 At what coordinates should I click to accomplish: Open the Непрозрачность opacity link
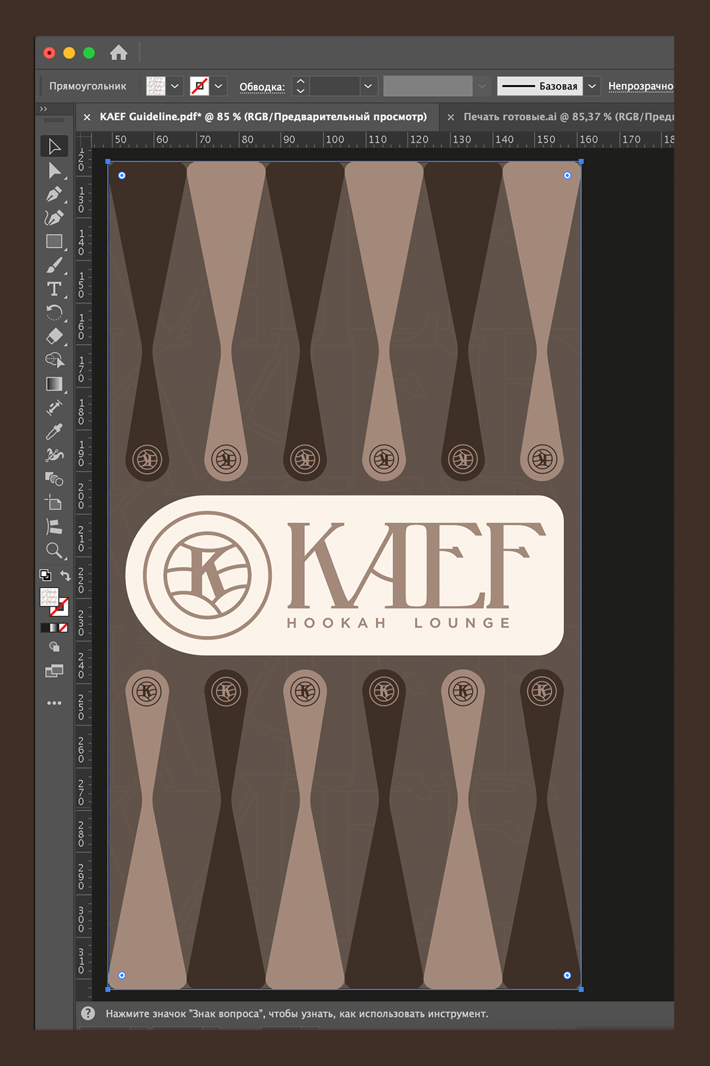[x=640, y=86]
